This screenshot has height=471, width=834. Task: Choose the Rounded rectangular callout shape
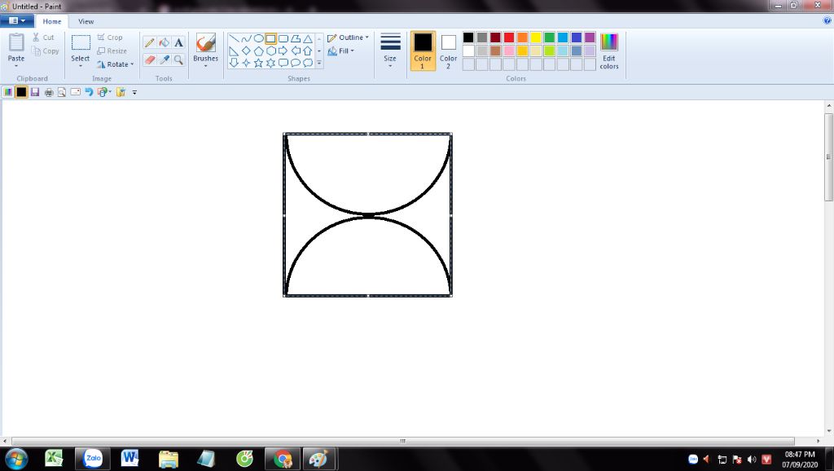click(283, 63)
